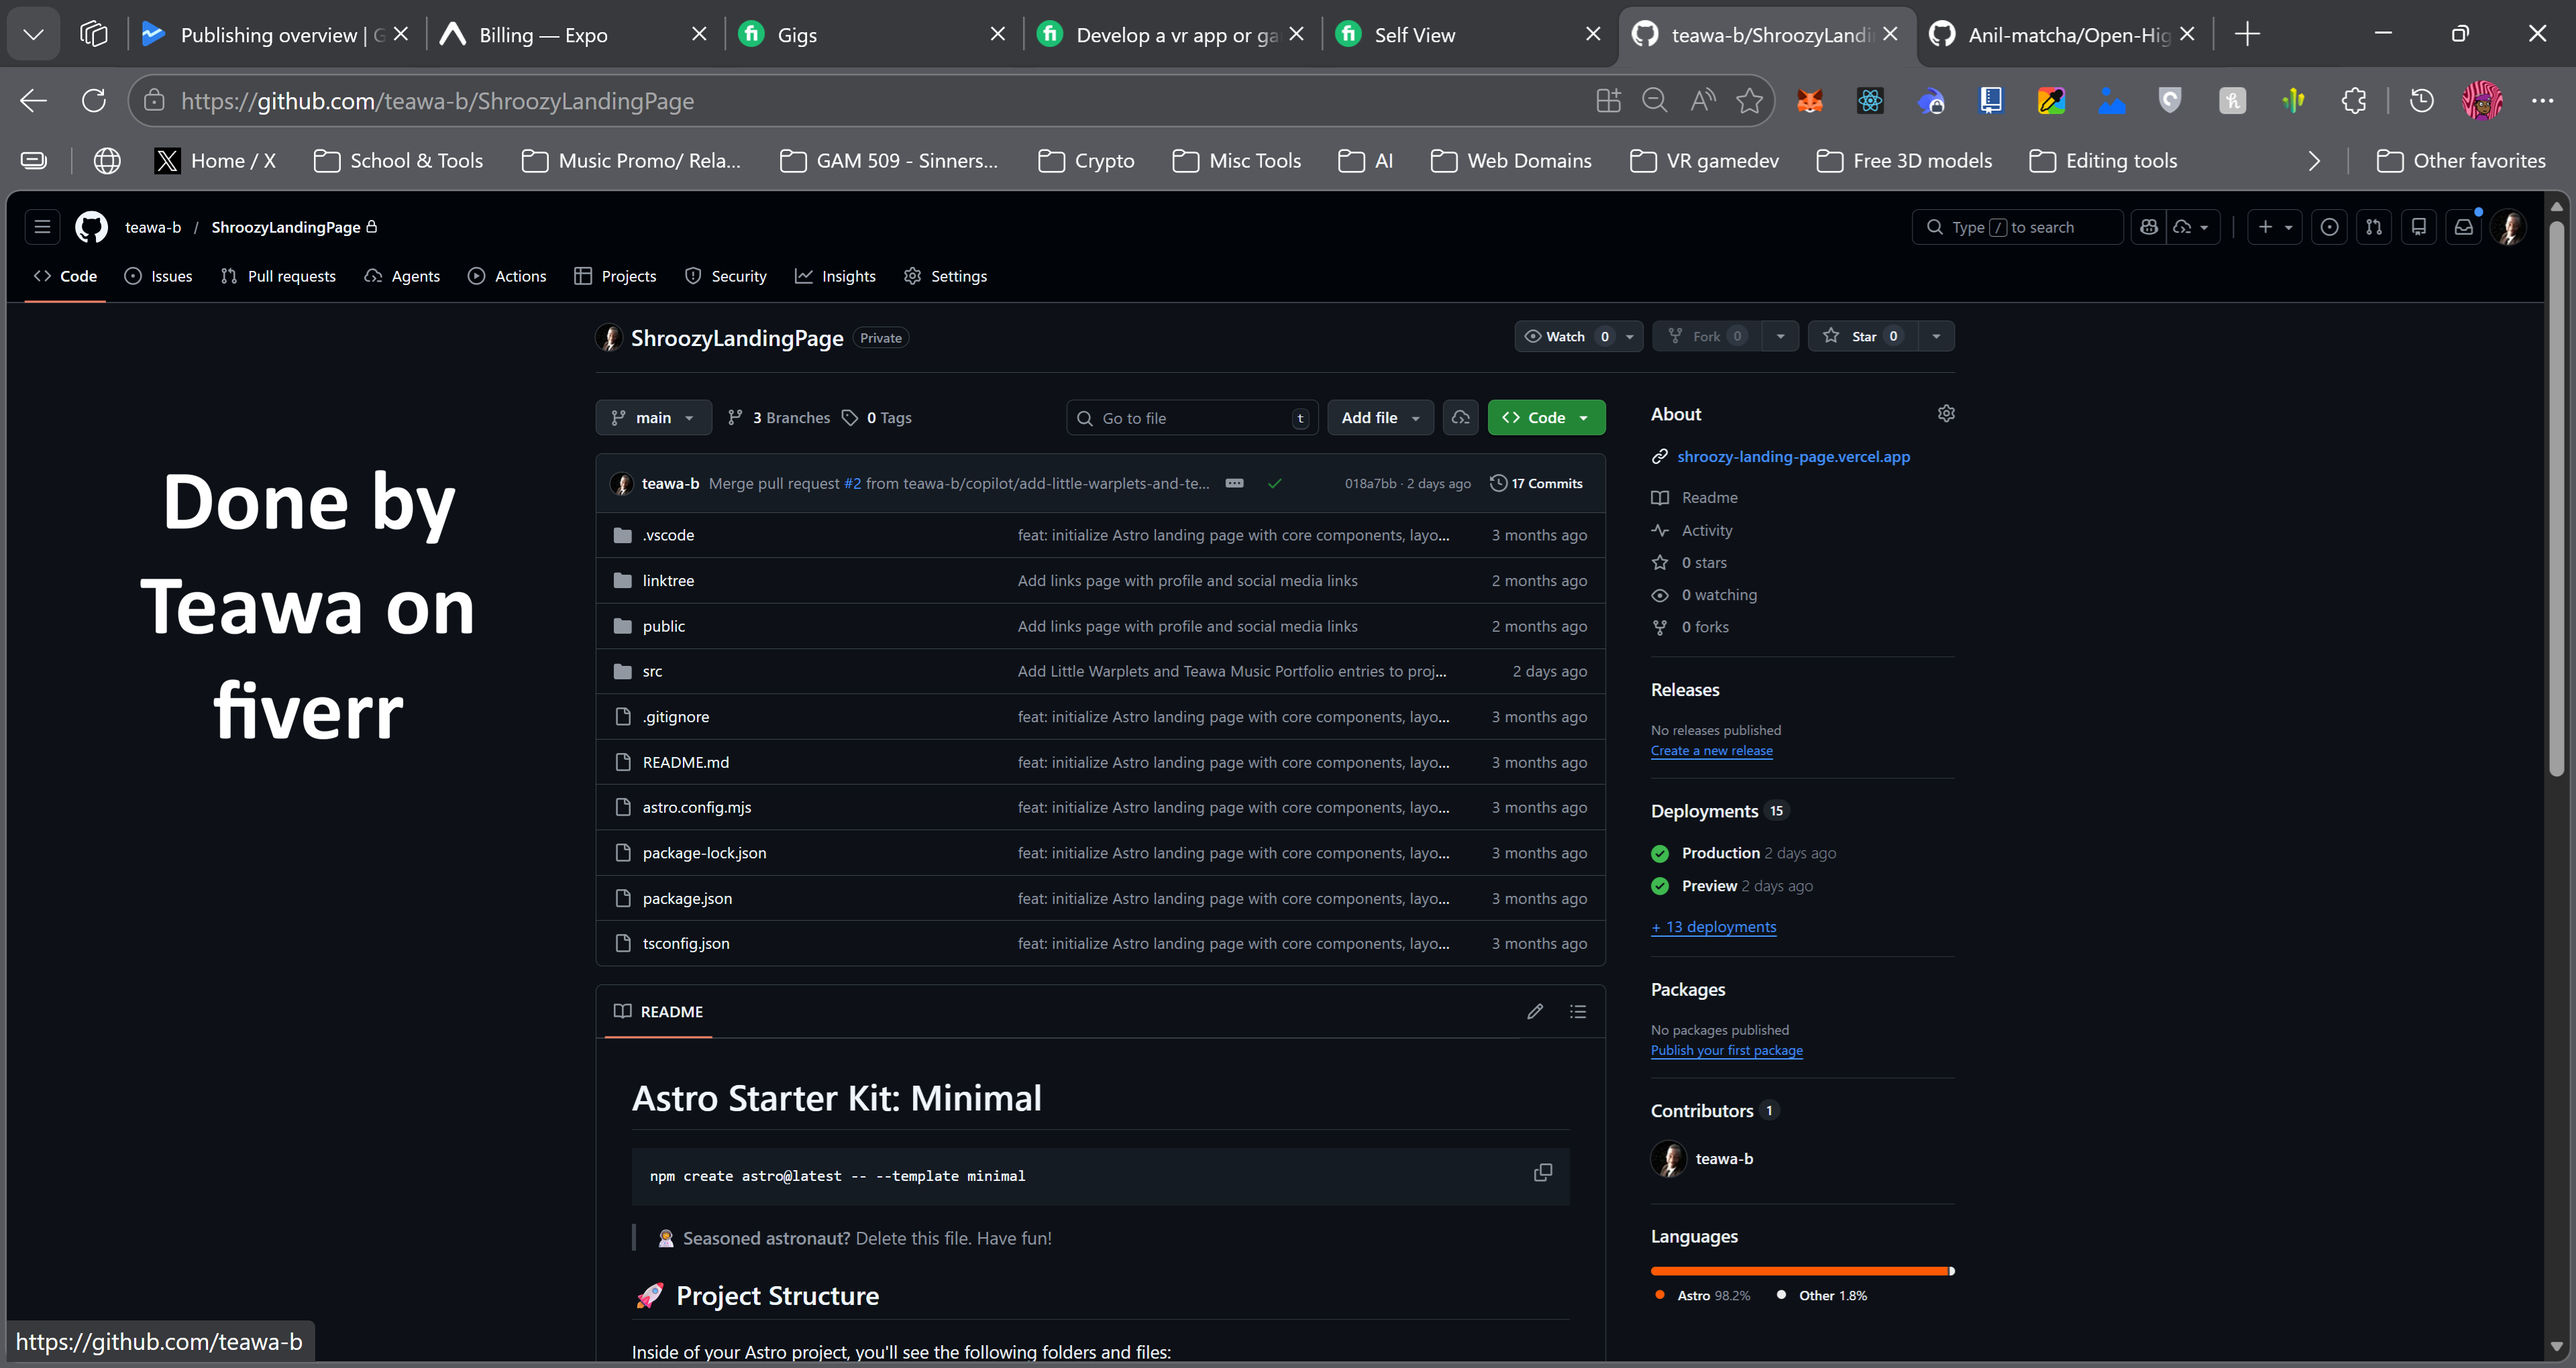View the 17 Commits history
2576x1368 pixels.
(1536, 483)
